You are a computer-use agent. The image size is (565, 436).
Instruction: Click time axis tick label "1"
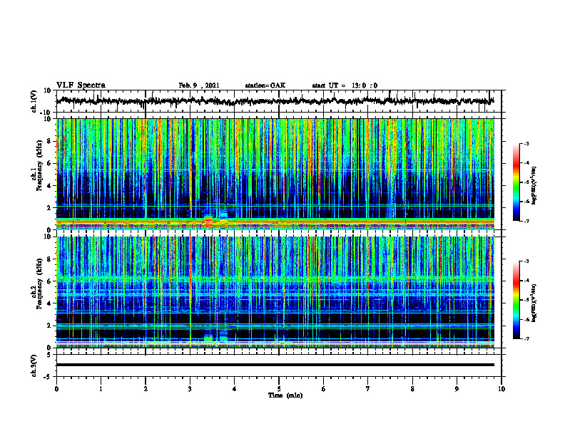pyautogui.click(x=101, y=389)
